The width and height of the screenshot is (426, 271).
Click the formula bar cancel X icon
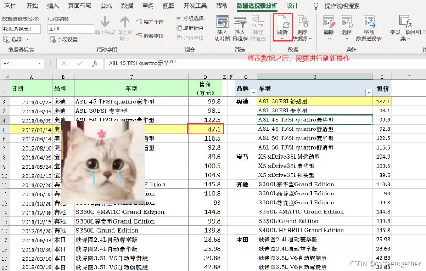tap(64, 63)
